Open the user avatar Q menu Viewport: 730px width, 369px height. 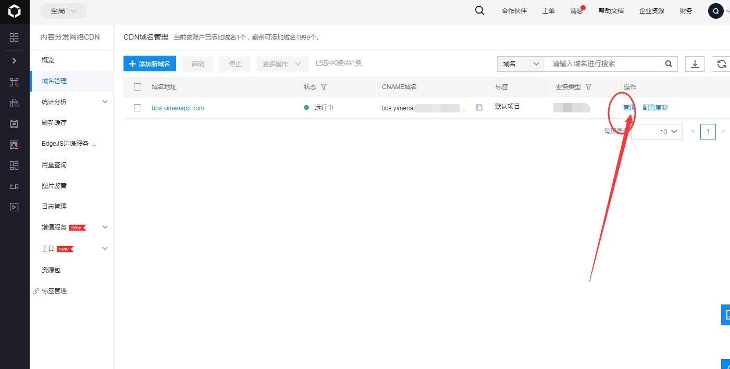pos(716,11)
